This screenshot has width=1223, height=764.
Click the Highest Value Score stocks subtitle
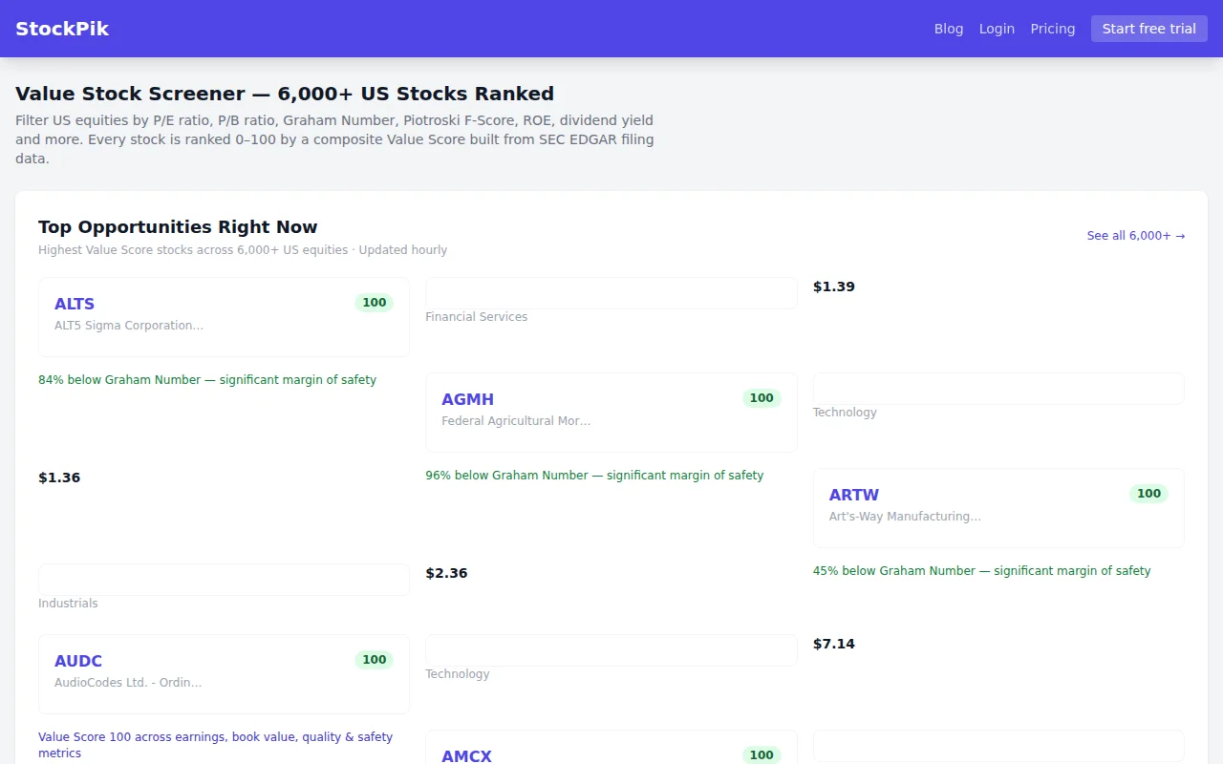pos(243,250)
